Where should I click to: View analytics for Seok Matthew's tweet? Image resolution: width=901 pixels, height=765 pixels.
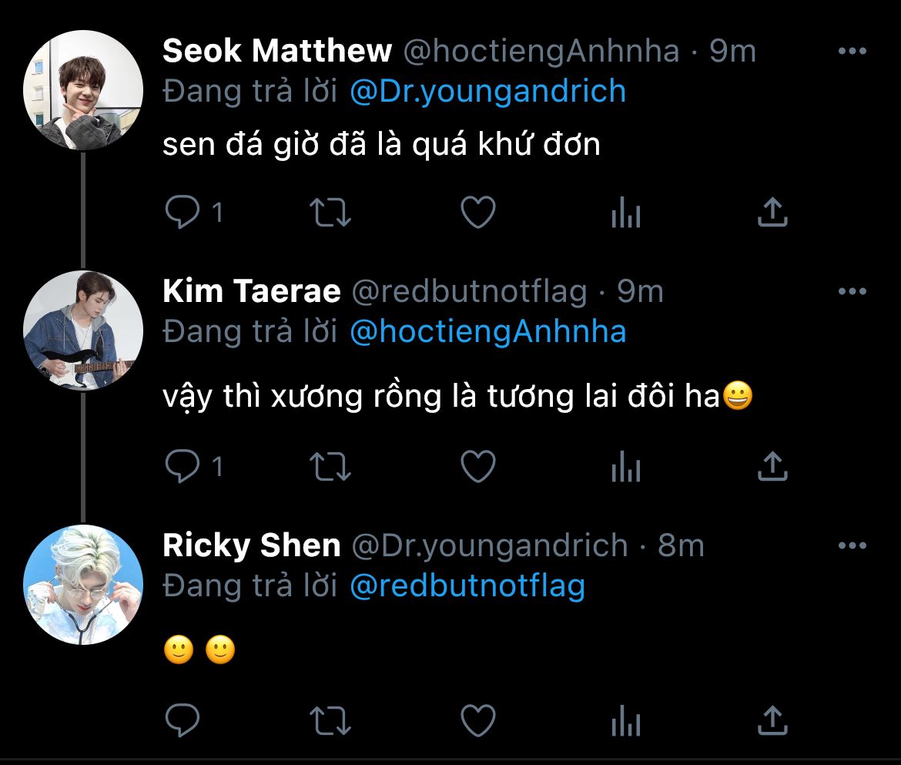[x=625, y=213]
